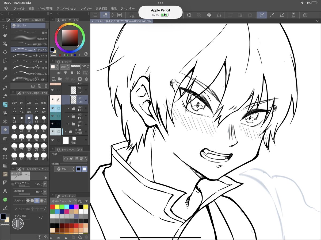321x240 pixels.
Task: Select no anti-aliasing option
Action: (x=28, y=200)
